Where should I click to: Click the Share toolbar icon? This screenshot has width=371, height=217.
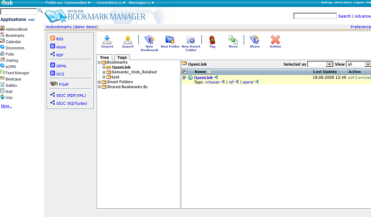(255, 41)
